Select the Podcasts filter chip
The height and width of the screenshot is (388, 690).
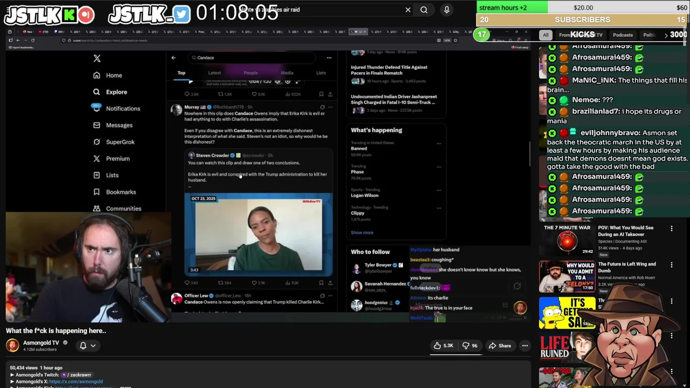click(x=623, y=35)
